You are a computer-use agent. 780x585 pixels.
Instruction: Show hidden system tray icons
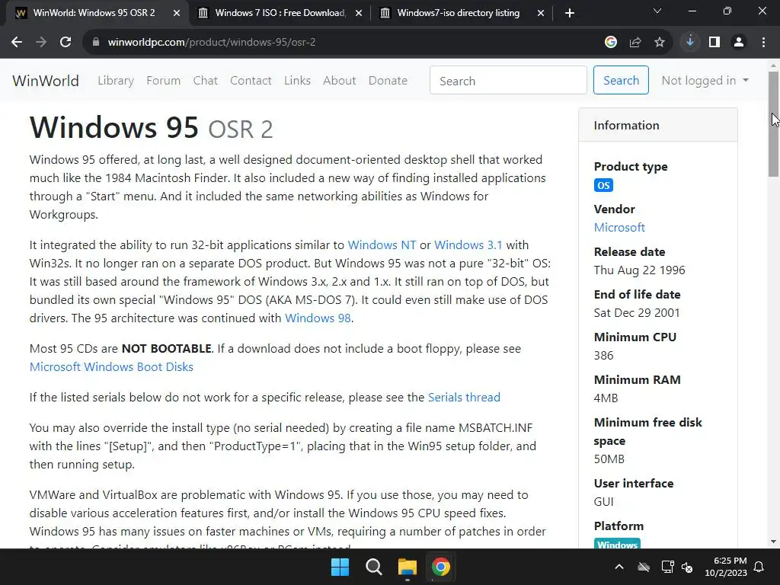tap(619, 567)
